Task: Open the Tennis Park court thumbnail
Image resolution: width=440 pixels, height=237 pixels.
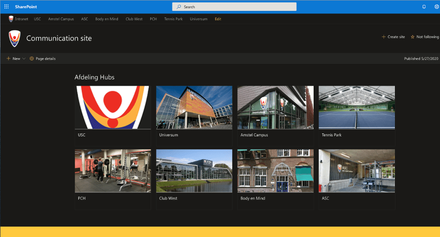Action: [357, 107]
